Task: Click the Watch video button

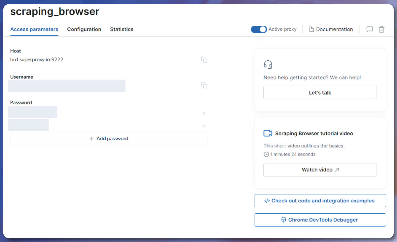Action: point(320,170)
